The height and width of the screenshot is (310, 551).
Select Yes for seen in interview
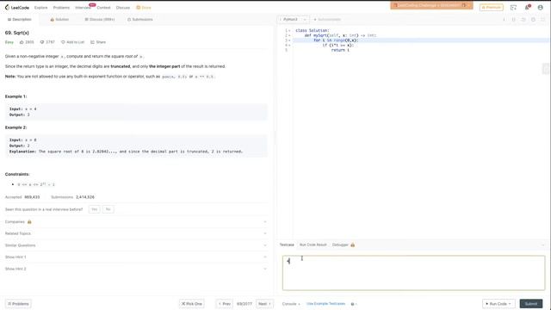coord(94,209)
